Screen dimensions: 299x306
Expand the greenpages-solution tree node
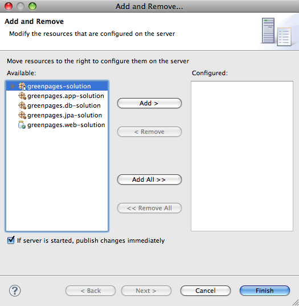(x=13, y=86)
